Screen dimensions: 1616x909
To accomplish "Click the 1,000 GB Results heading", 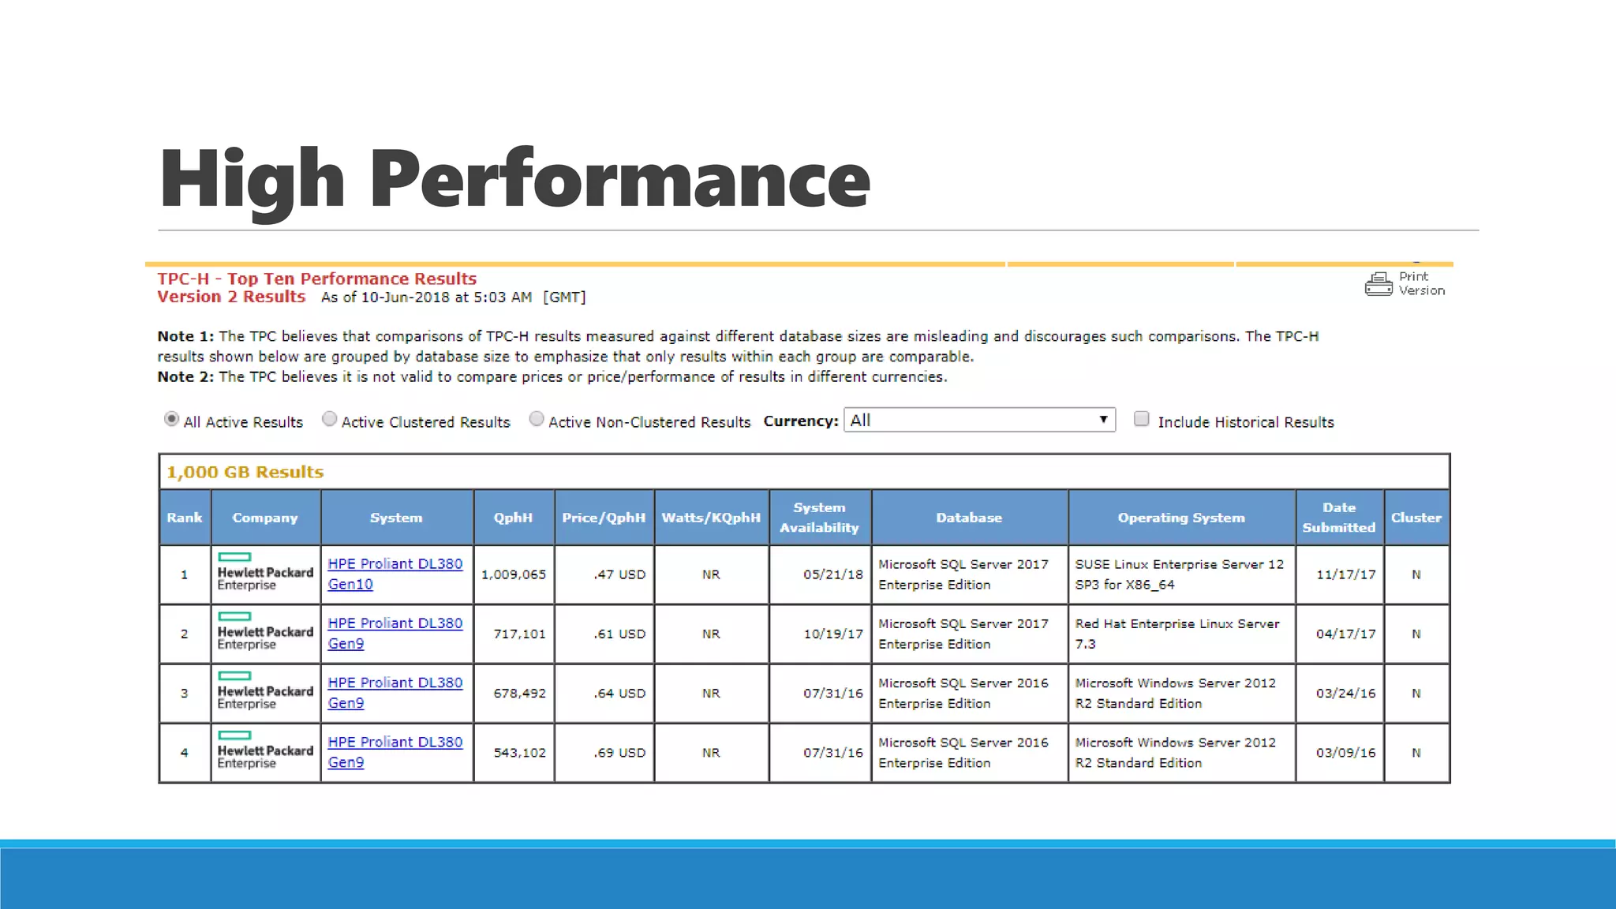I will click(x=245, y=472).
